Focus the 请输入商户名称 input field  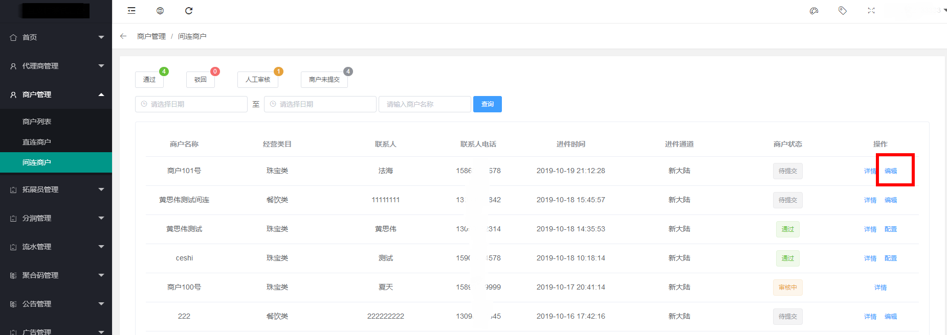425,104
